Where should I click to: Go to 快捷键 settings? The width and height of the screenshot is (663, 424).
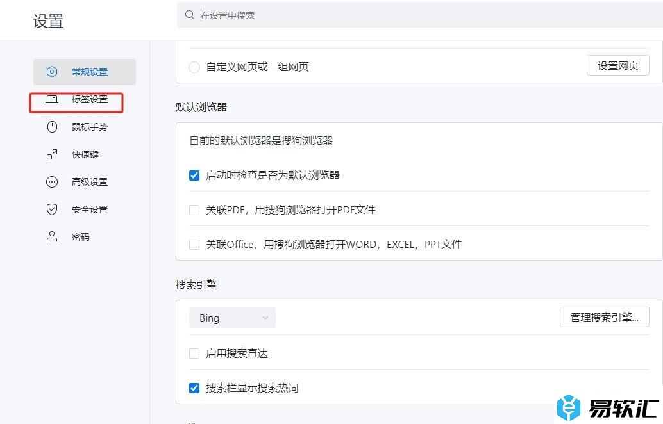[85, 154]
